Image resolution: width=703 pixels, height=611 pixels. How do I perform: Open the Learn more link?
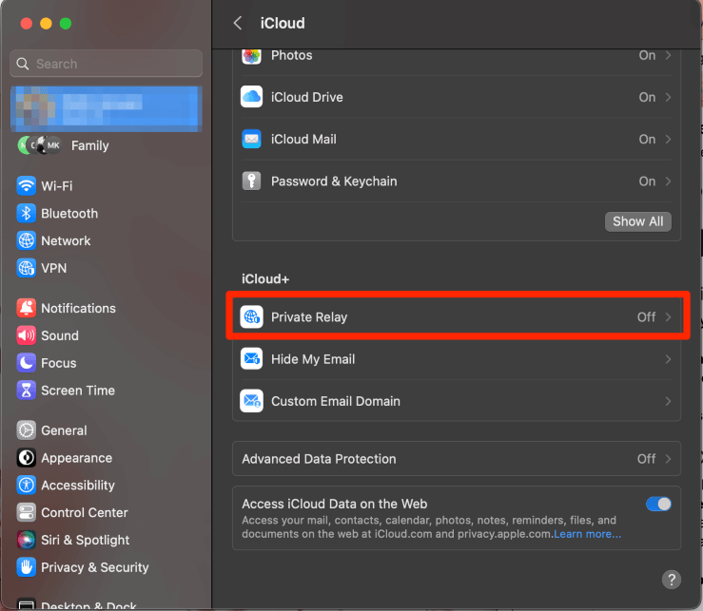point(587,534)
